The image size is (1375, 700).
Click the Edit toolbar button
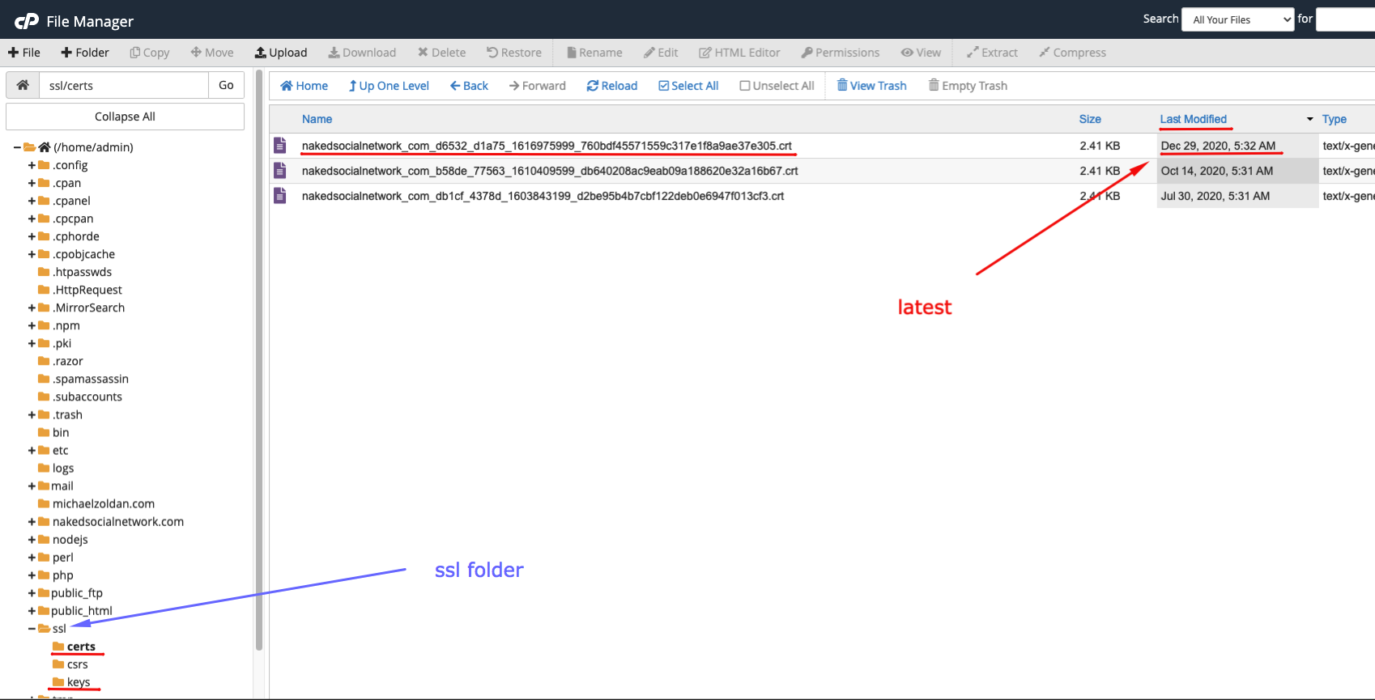(661, 53)
